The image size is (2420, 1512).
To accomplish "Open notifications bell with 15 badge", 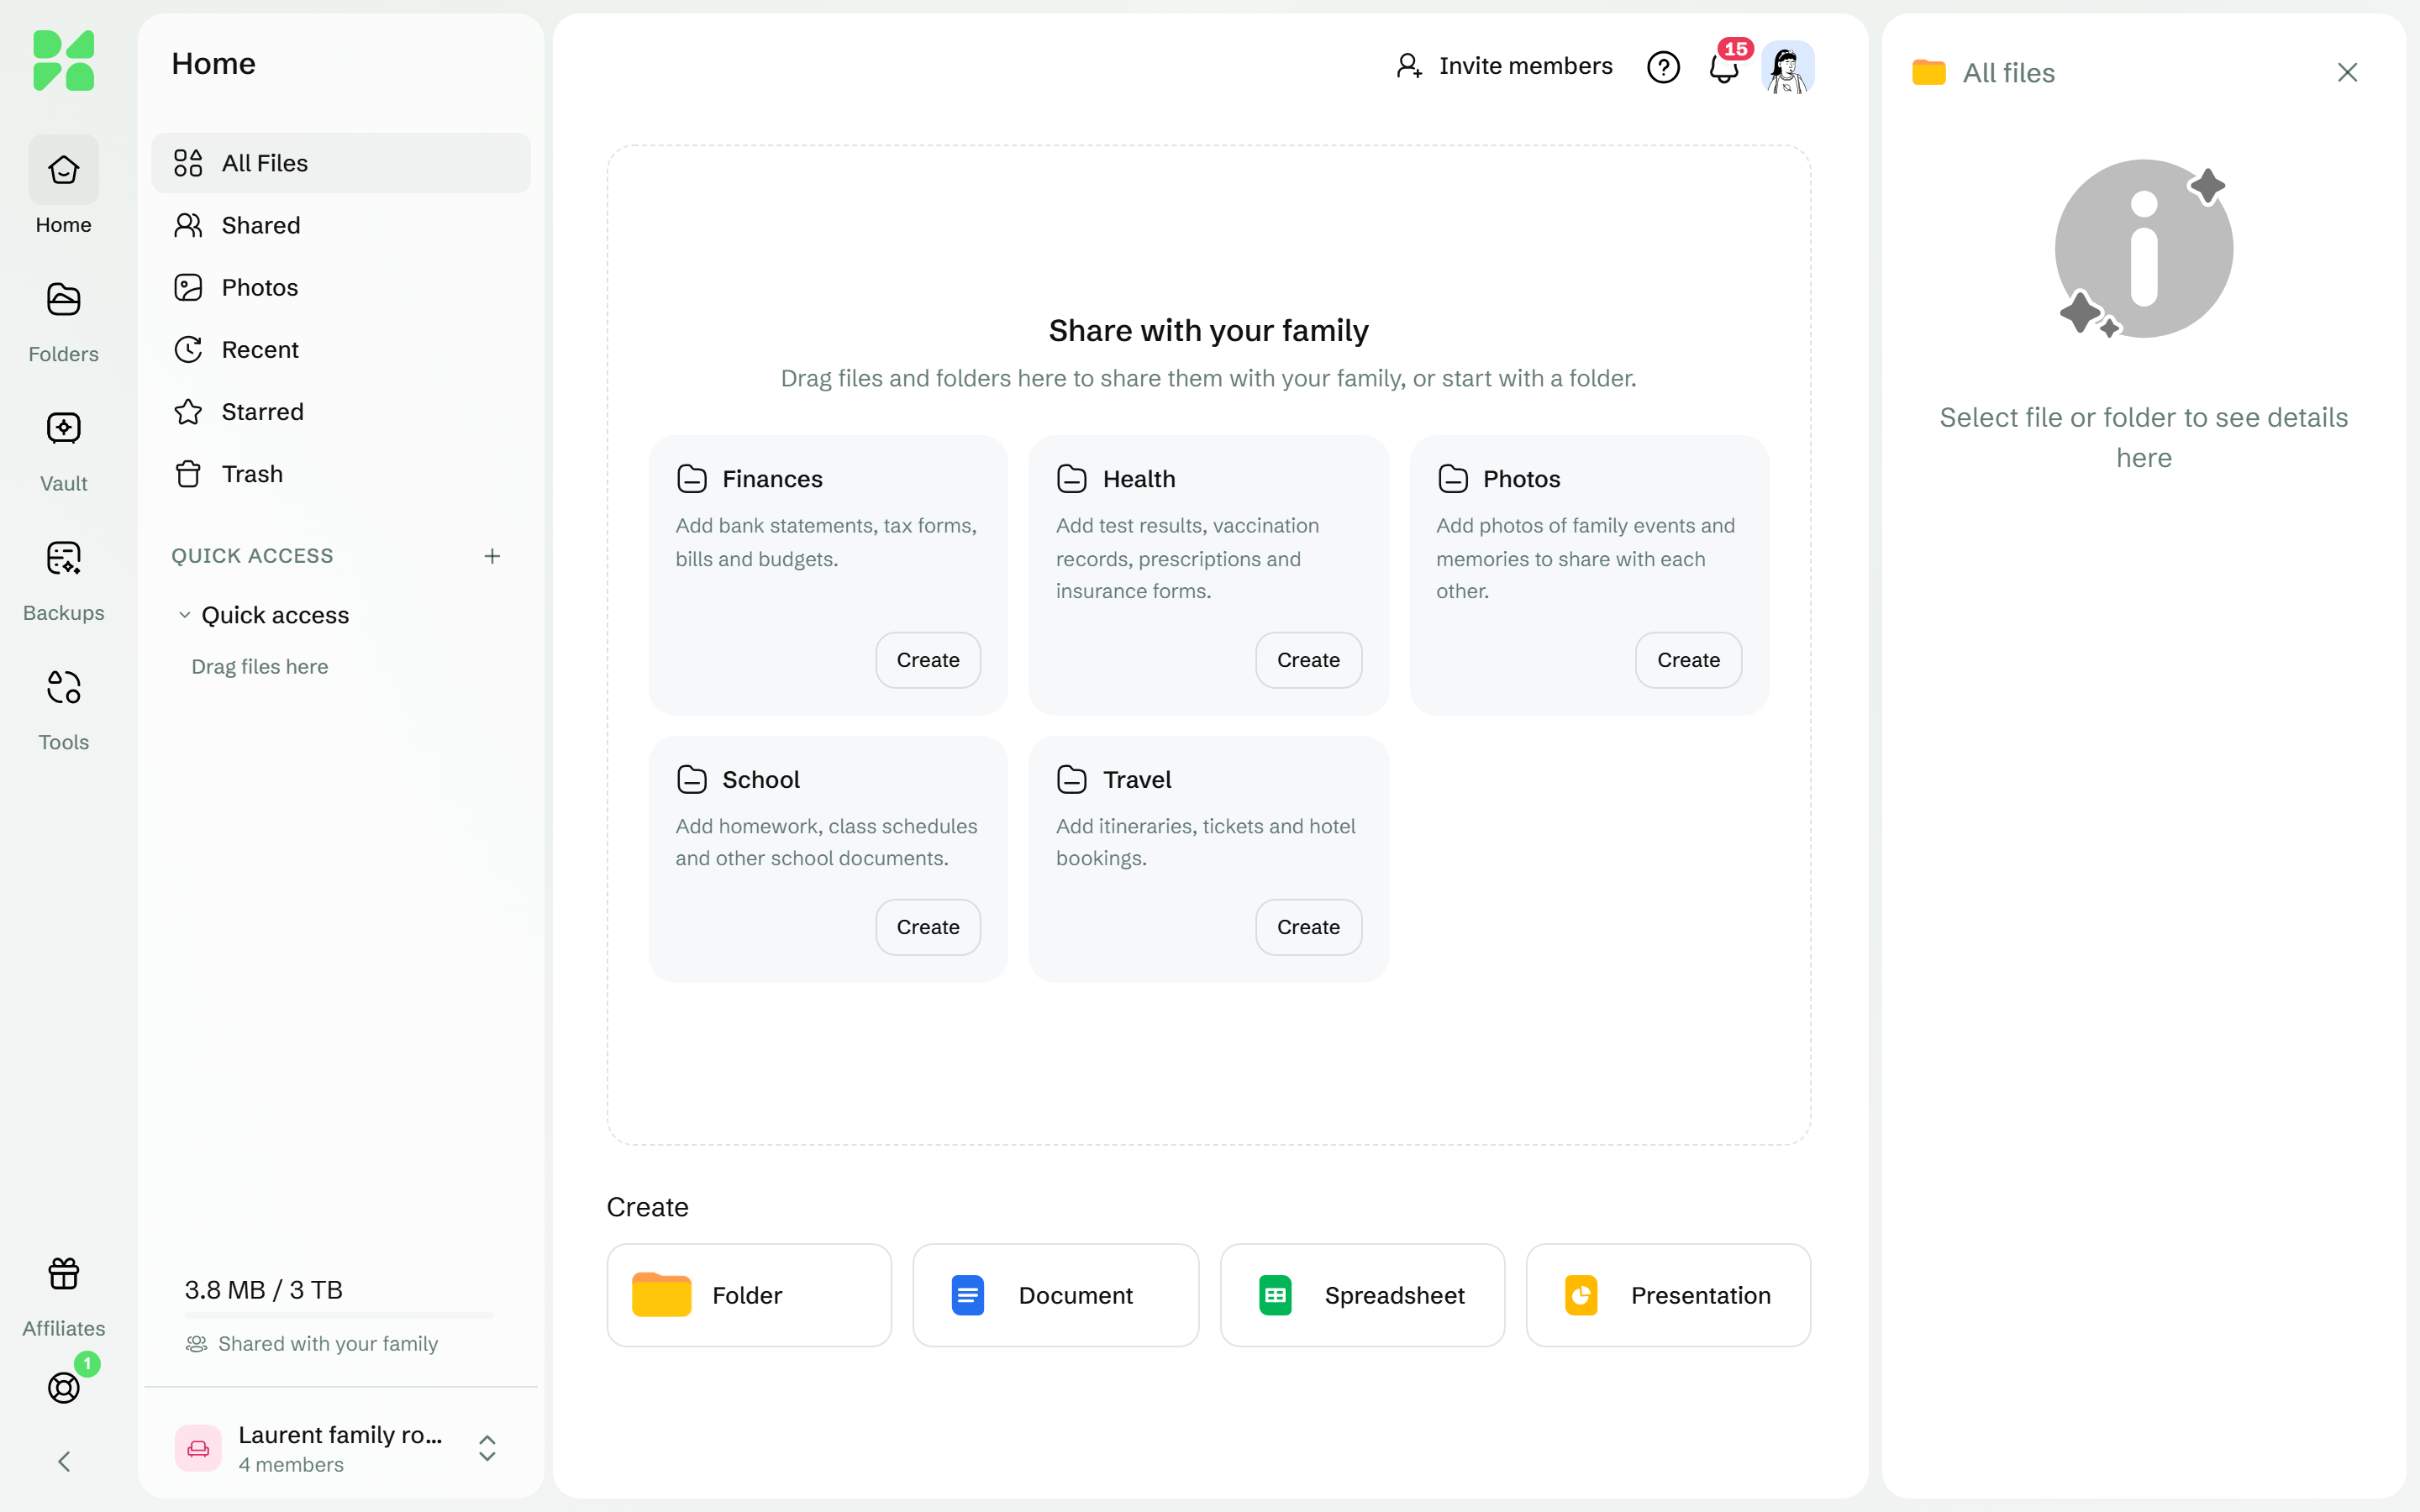I will pyautogui.click(x=1725, y=66).
